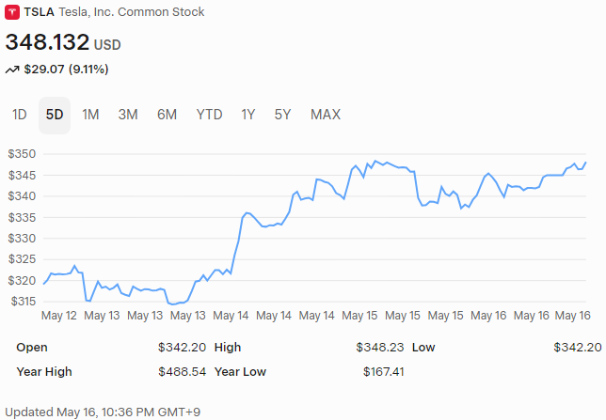Click the Updated May 16 timestamp

pyautogui.click(x=103, y=412)
